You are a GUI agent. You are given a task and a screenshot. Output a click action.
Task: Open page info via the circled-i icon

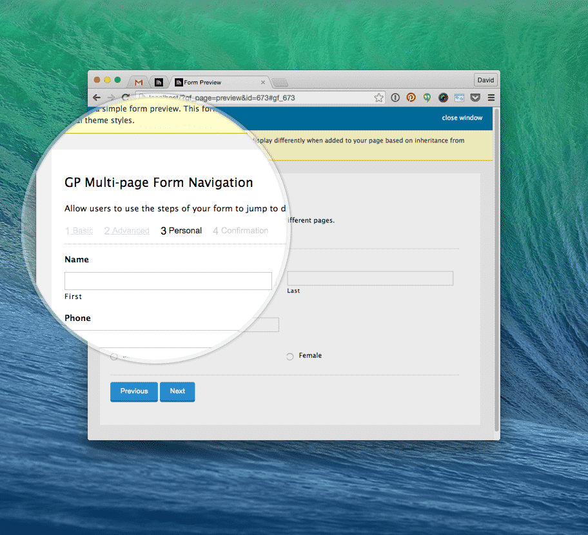pyautogui.click(x=395, y=97)
